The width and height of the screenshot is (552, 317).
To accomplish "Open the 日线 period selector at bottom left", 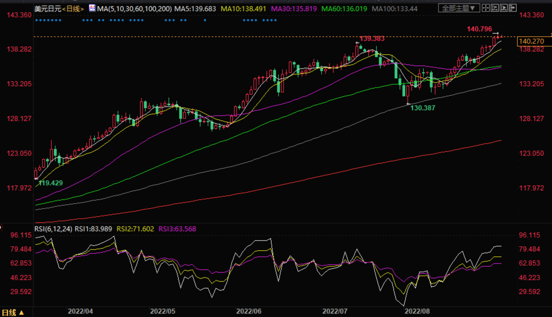I will (13, 313).
